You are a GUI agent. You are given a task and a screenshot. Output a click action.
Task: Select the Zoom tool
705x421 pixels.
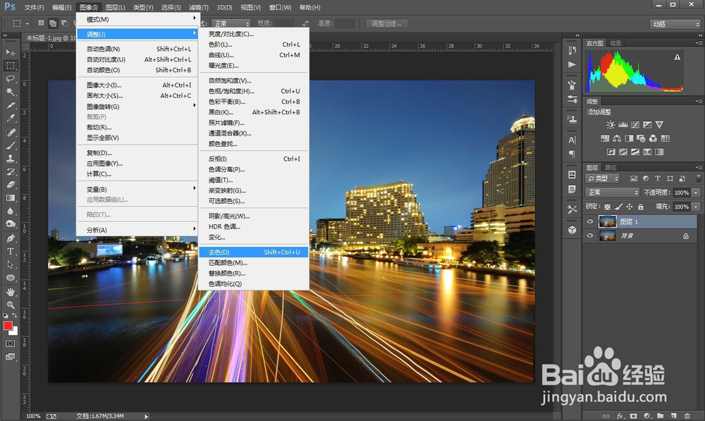(x=11, y=305)
